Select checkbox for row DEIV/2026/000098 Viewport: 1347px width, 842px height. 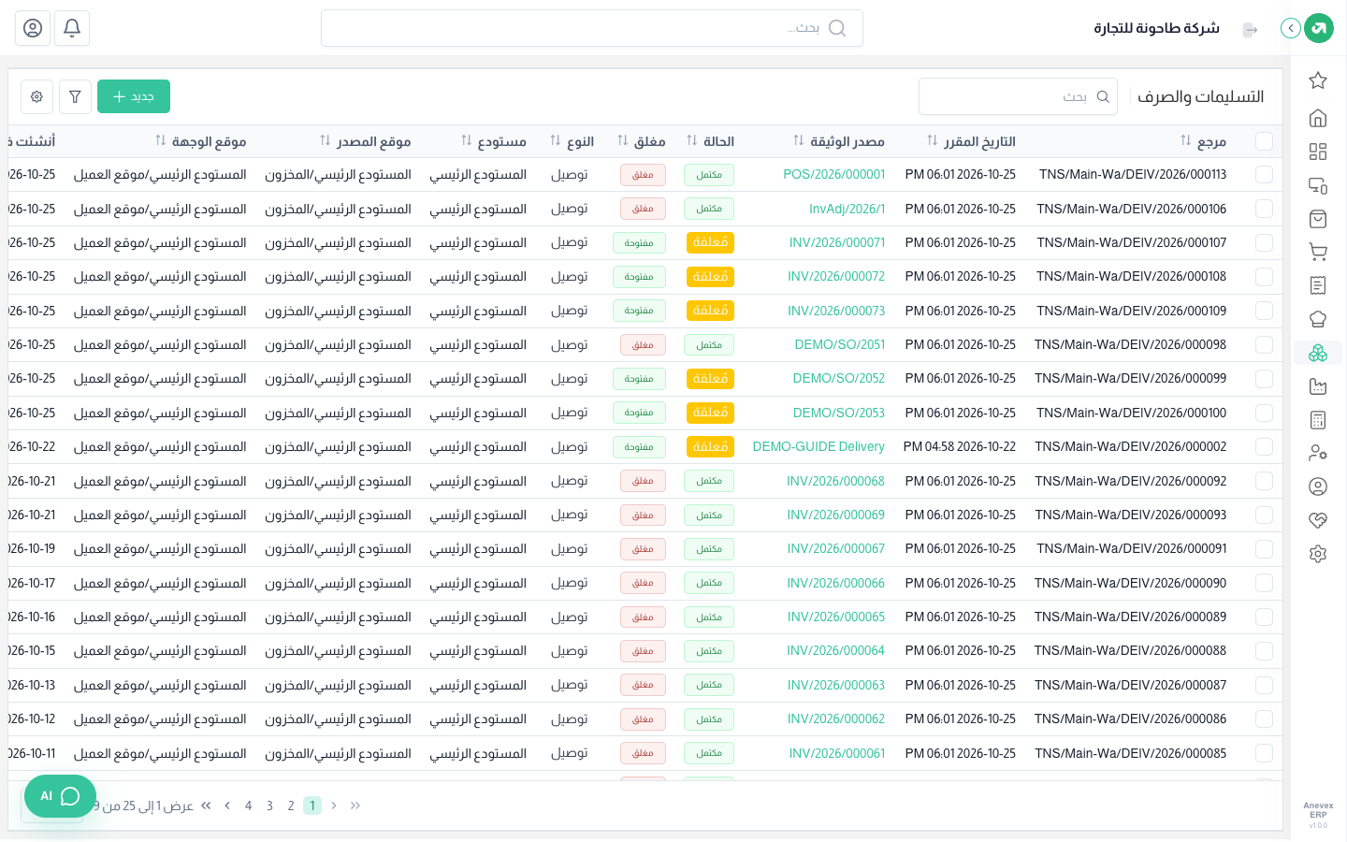coord(1264,345)
